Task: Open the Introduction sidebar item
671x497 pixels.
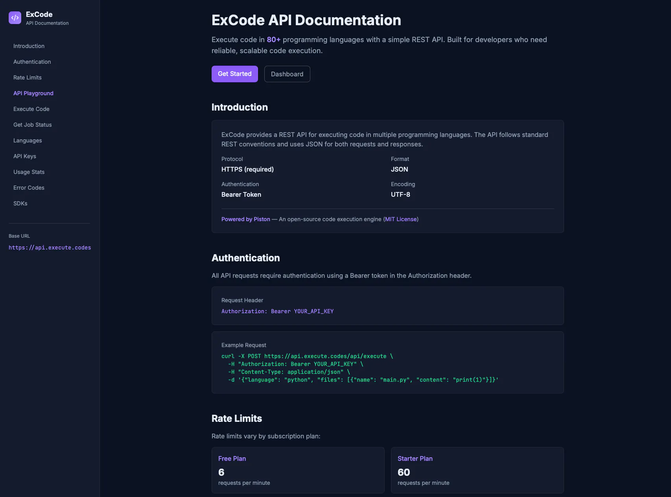Action: pos(29,46)
